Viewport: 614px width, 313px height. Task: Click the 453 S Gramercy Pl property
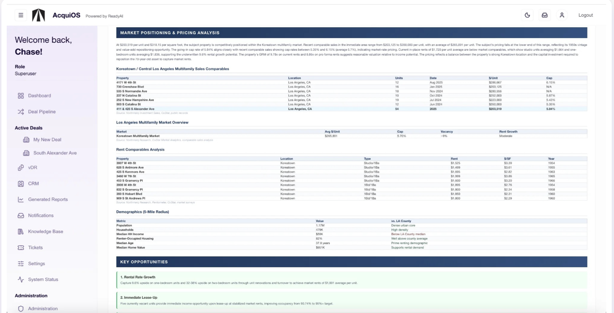[x=129, y=181]
